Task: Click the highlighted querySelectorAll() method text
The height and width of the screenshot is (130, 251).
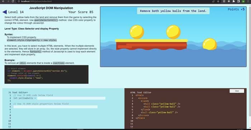Action: 46,20
